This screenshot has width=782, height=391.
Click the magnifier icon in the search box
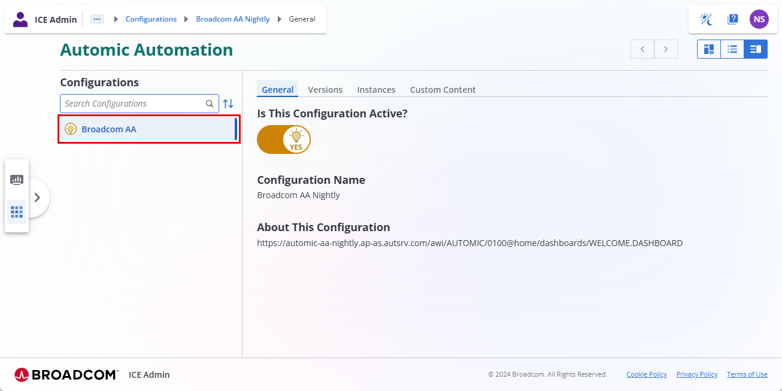210,104
